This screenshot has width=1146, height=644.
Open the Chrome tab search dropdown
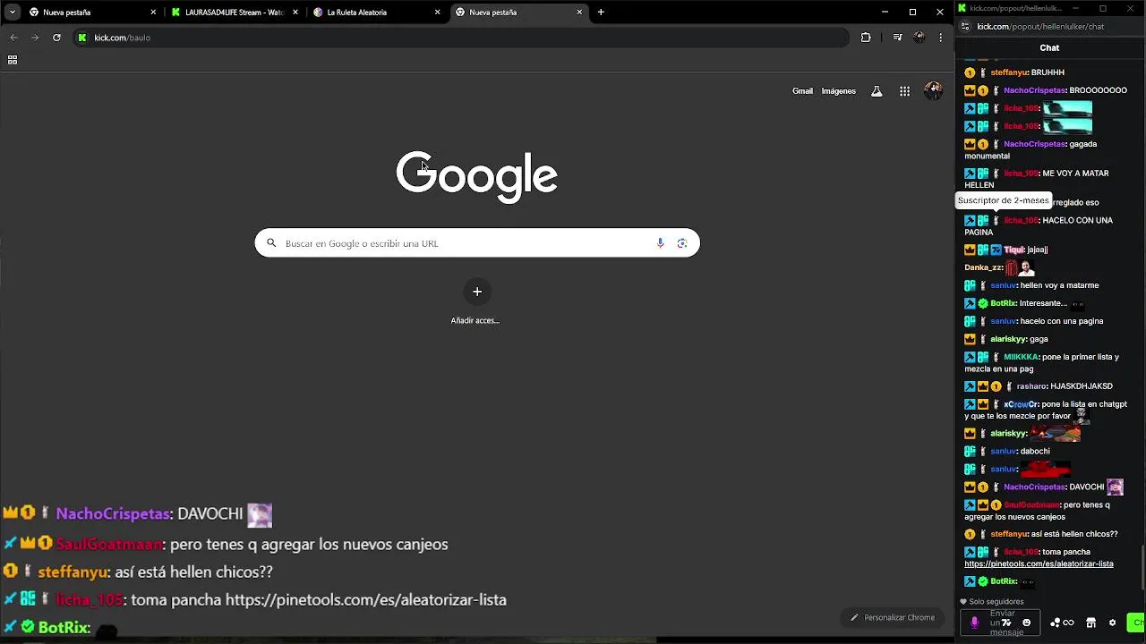(12, 13)
